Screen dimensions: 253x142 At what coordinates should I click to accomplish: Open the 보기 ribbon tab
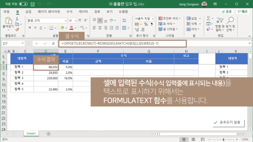(109, 12)
